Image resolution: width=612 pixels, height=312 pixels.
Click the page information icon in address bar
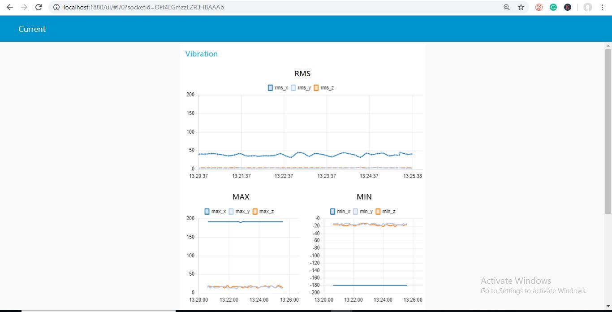coord(56,7)
